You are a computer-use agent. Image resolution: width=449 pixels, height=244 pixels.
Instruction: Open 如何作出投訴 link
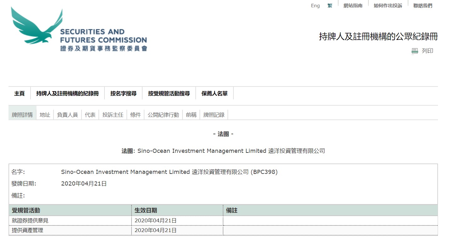pyautogui.click(x=388, y=6)
